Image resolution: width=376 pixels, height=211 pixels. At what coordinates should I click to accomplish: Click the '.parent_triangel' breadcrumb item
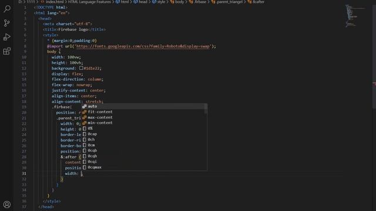tap(227, 2)
